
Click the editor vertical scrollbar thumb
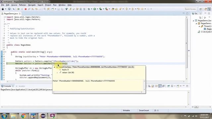pyautogui.click(x=186, y=43)
